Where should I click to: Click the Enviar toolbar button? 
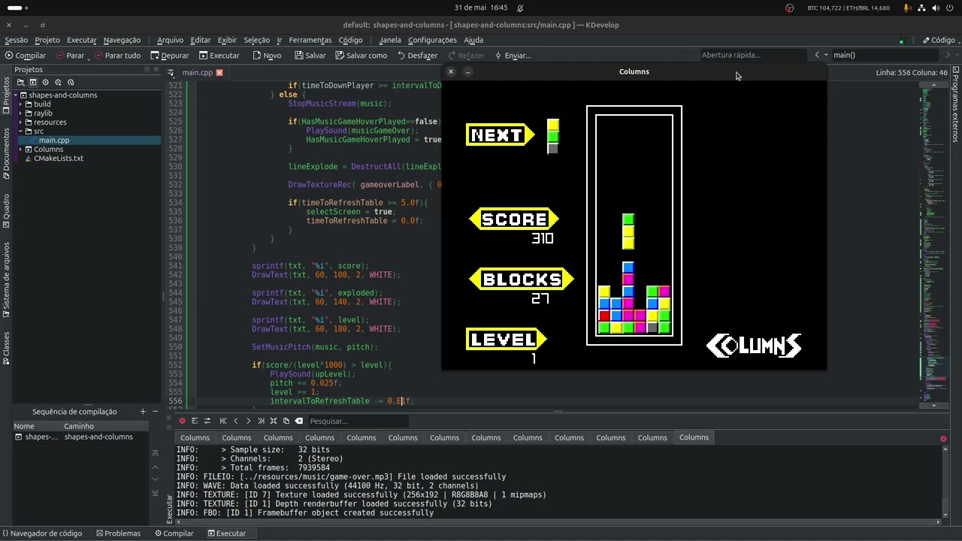point(513,55)
